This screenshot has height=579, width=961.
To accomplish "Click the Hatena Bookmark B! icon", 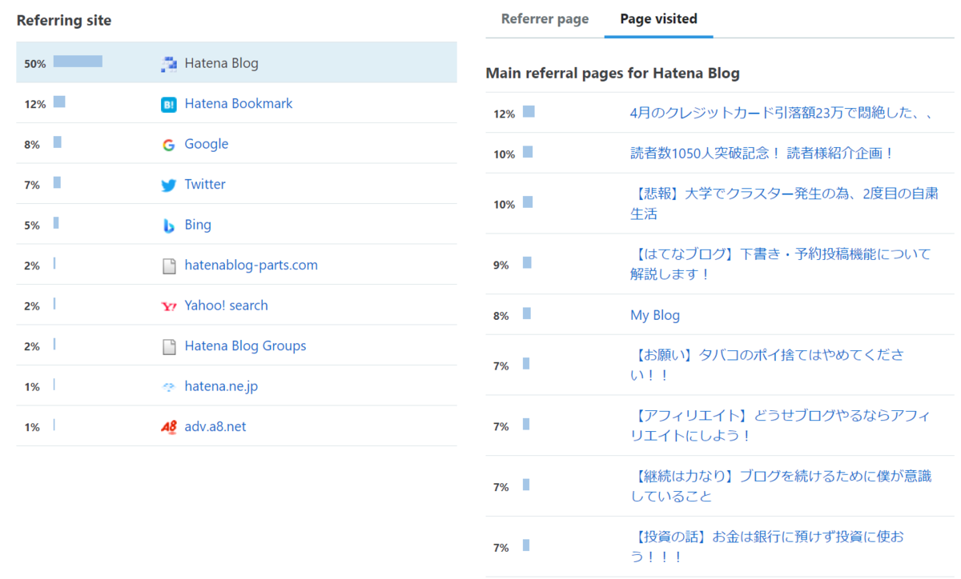I will 168,105.
